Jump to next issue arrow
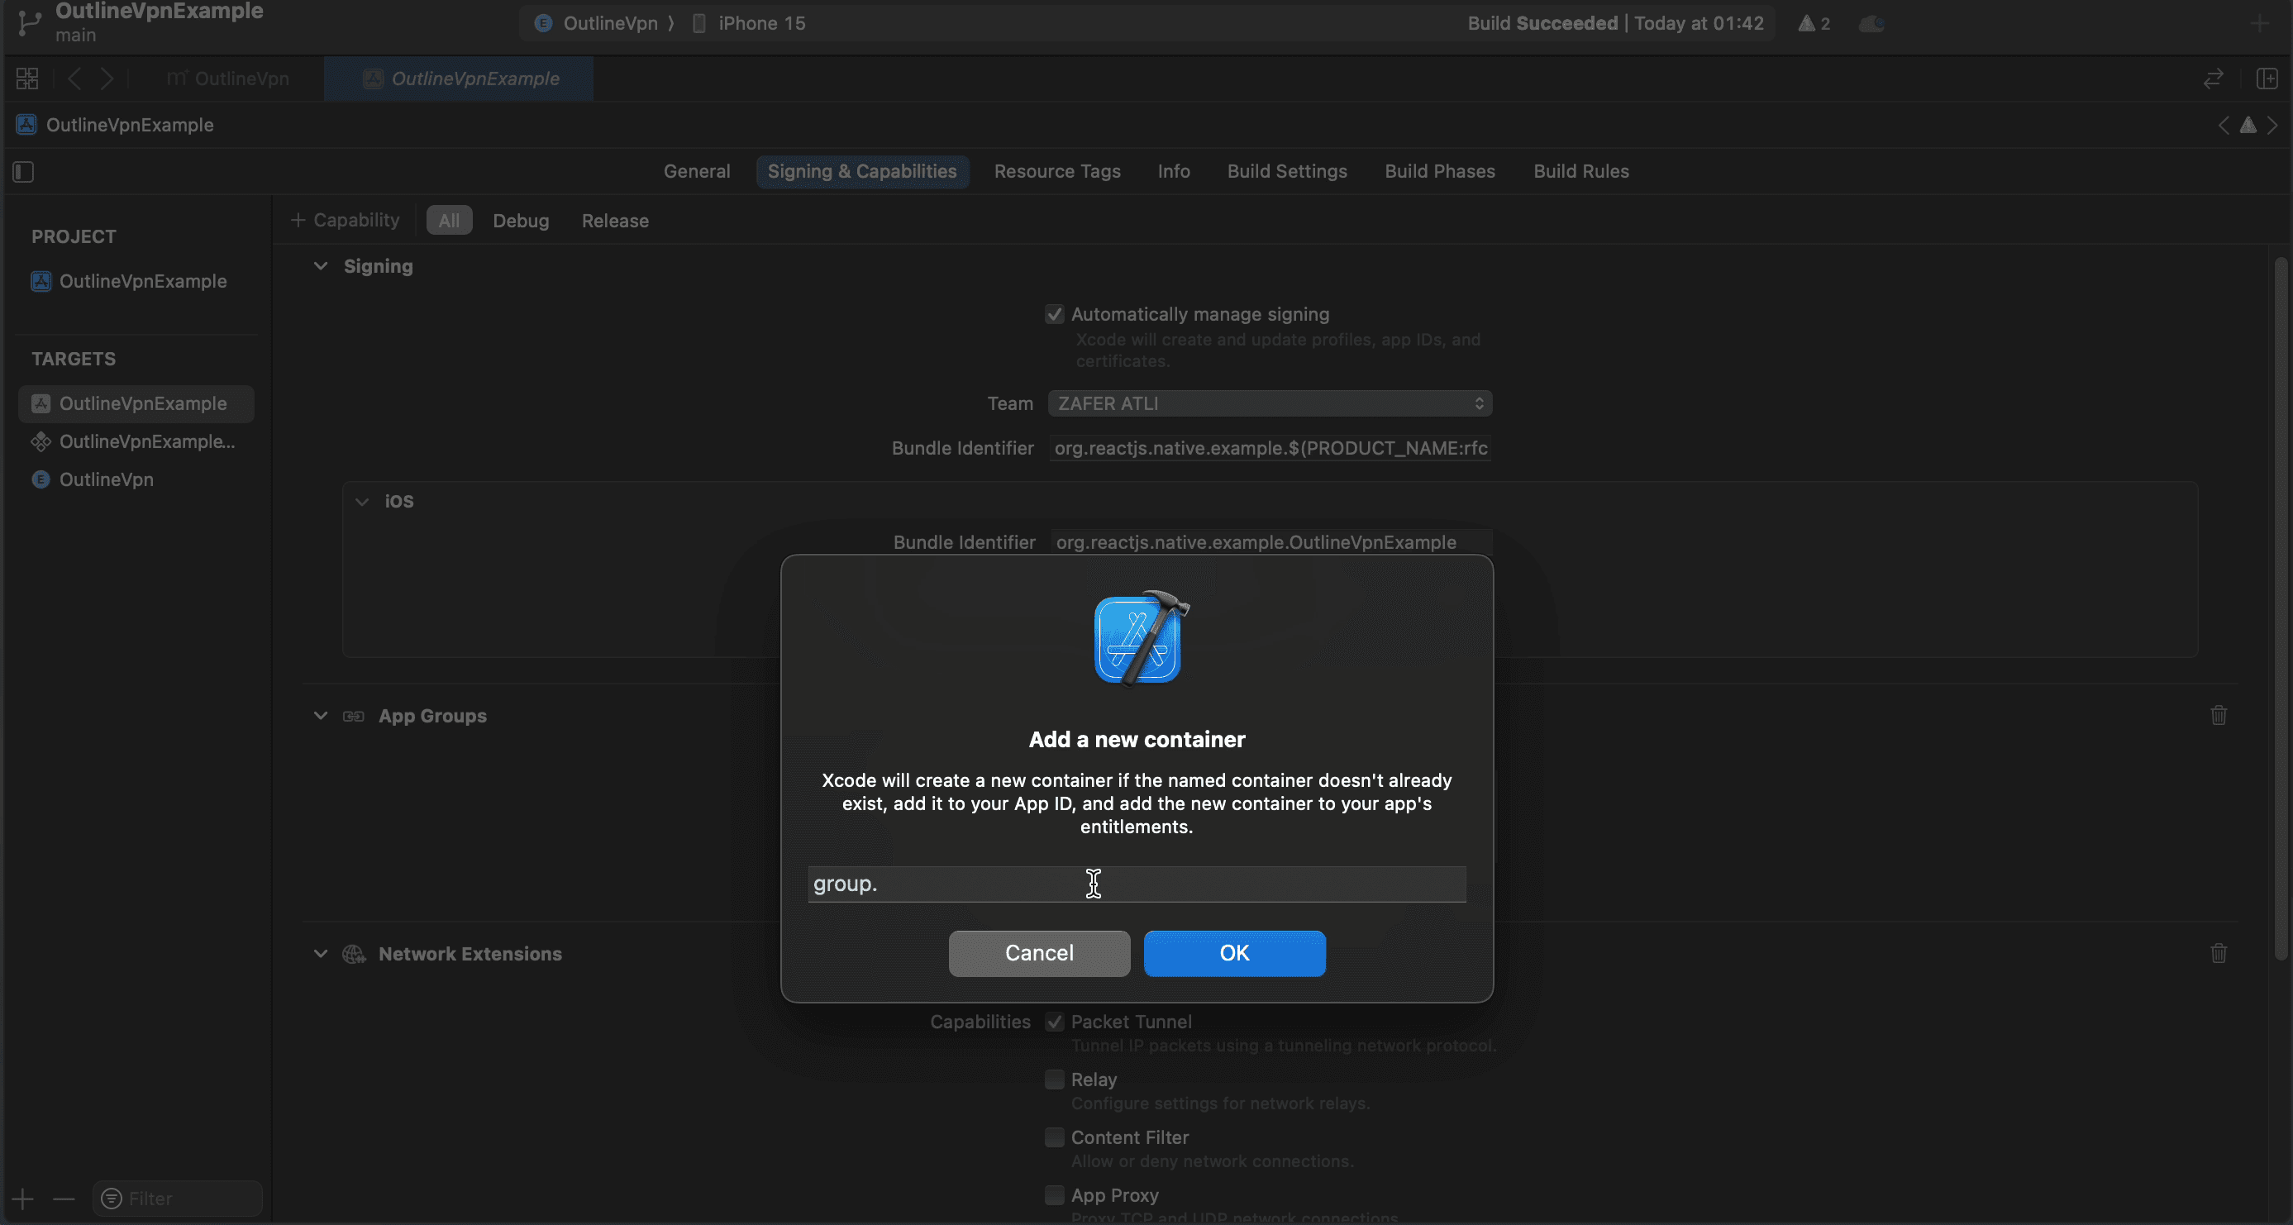The width and height of the screenshot is (2293, 1225). tap(2272, 125)
